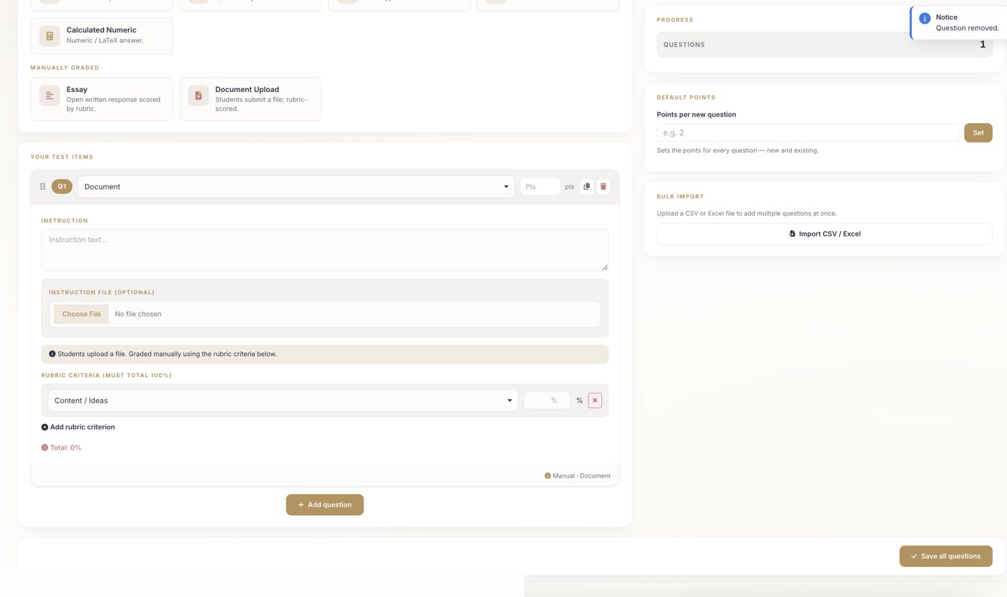
Task: Click the Q1 badge label
Action: coord(62,187)
